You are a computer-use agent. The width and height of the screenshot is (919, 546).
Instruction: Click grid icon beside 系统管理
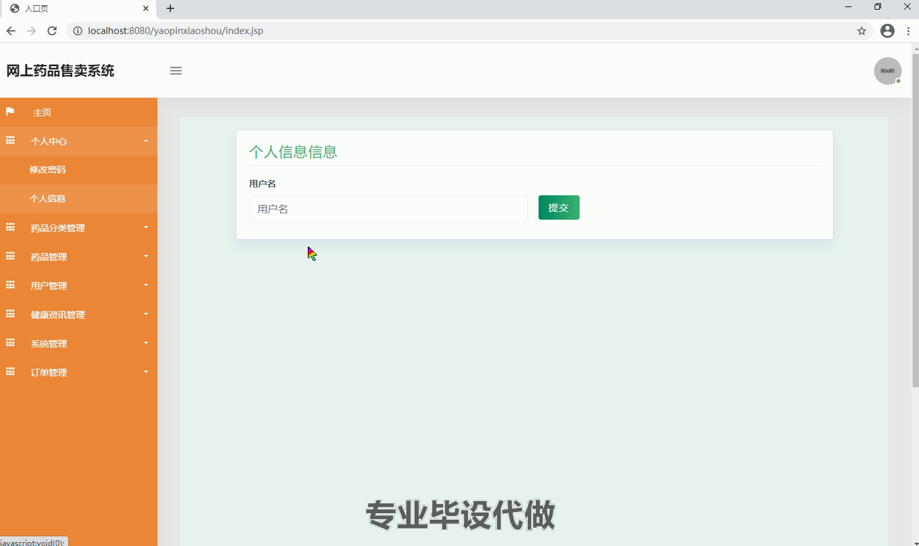point(10,342)
